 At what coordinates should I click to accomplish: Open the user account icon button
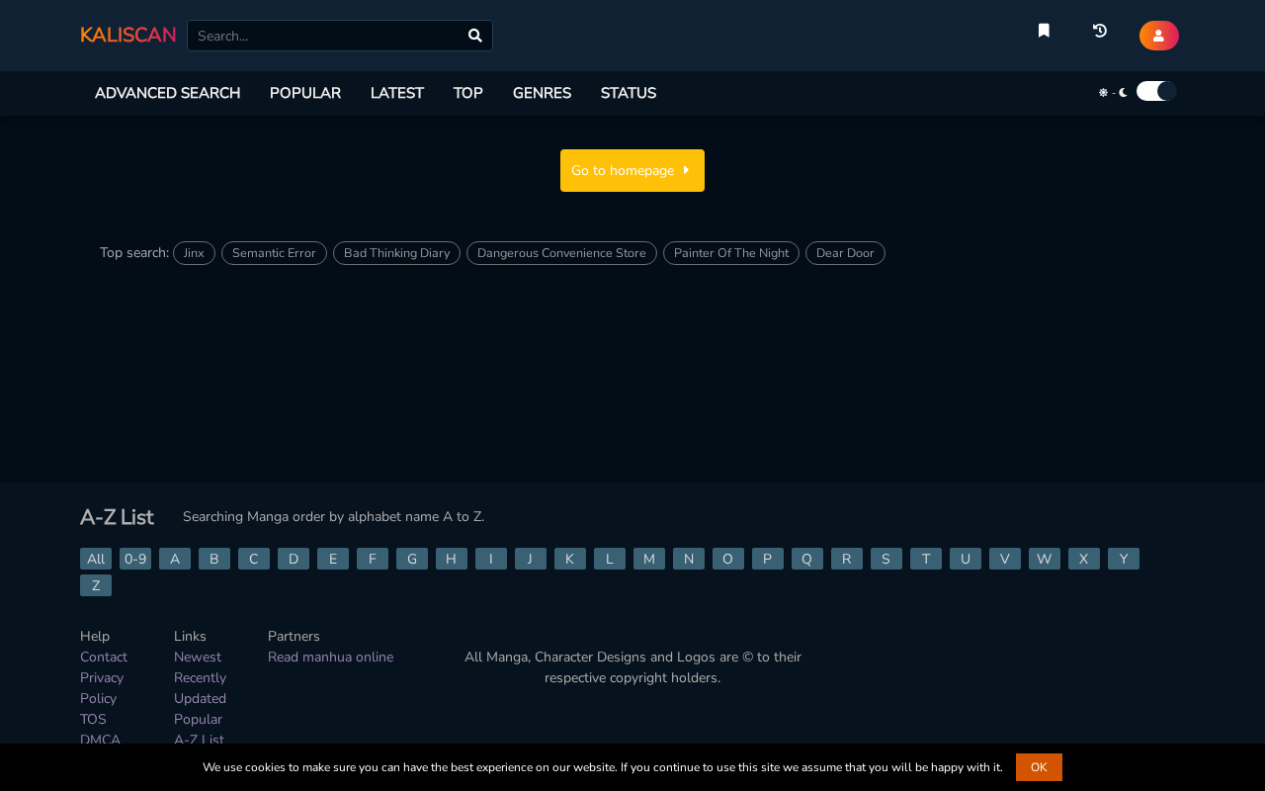click(x=1159, y=36)
